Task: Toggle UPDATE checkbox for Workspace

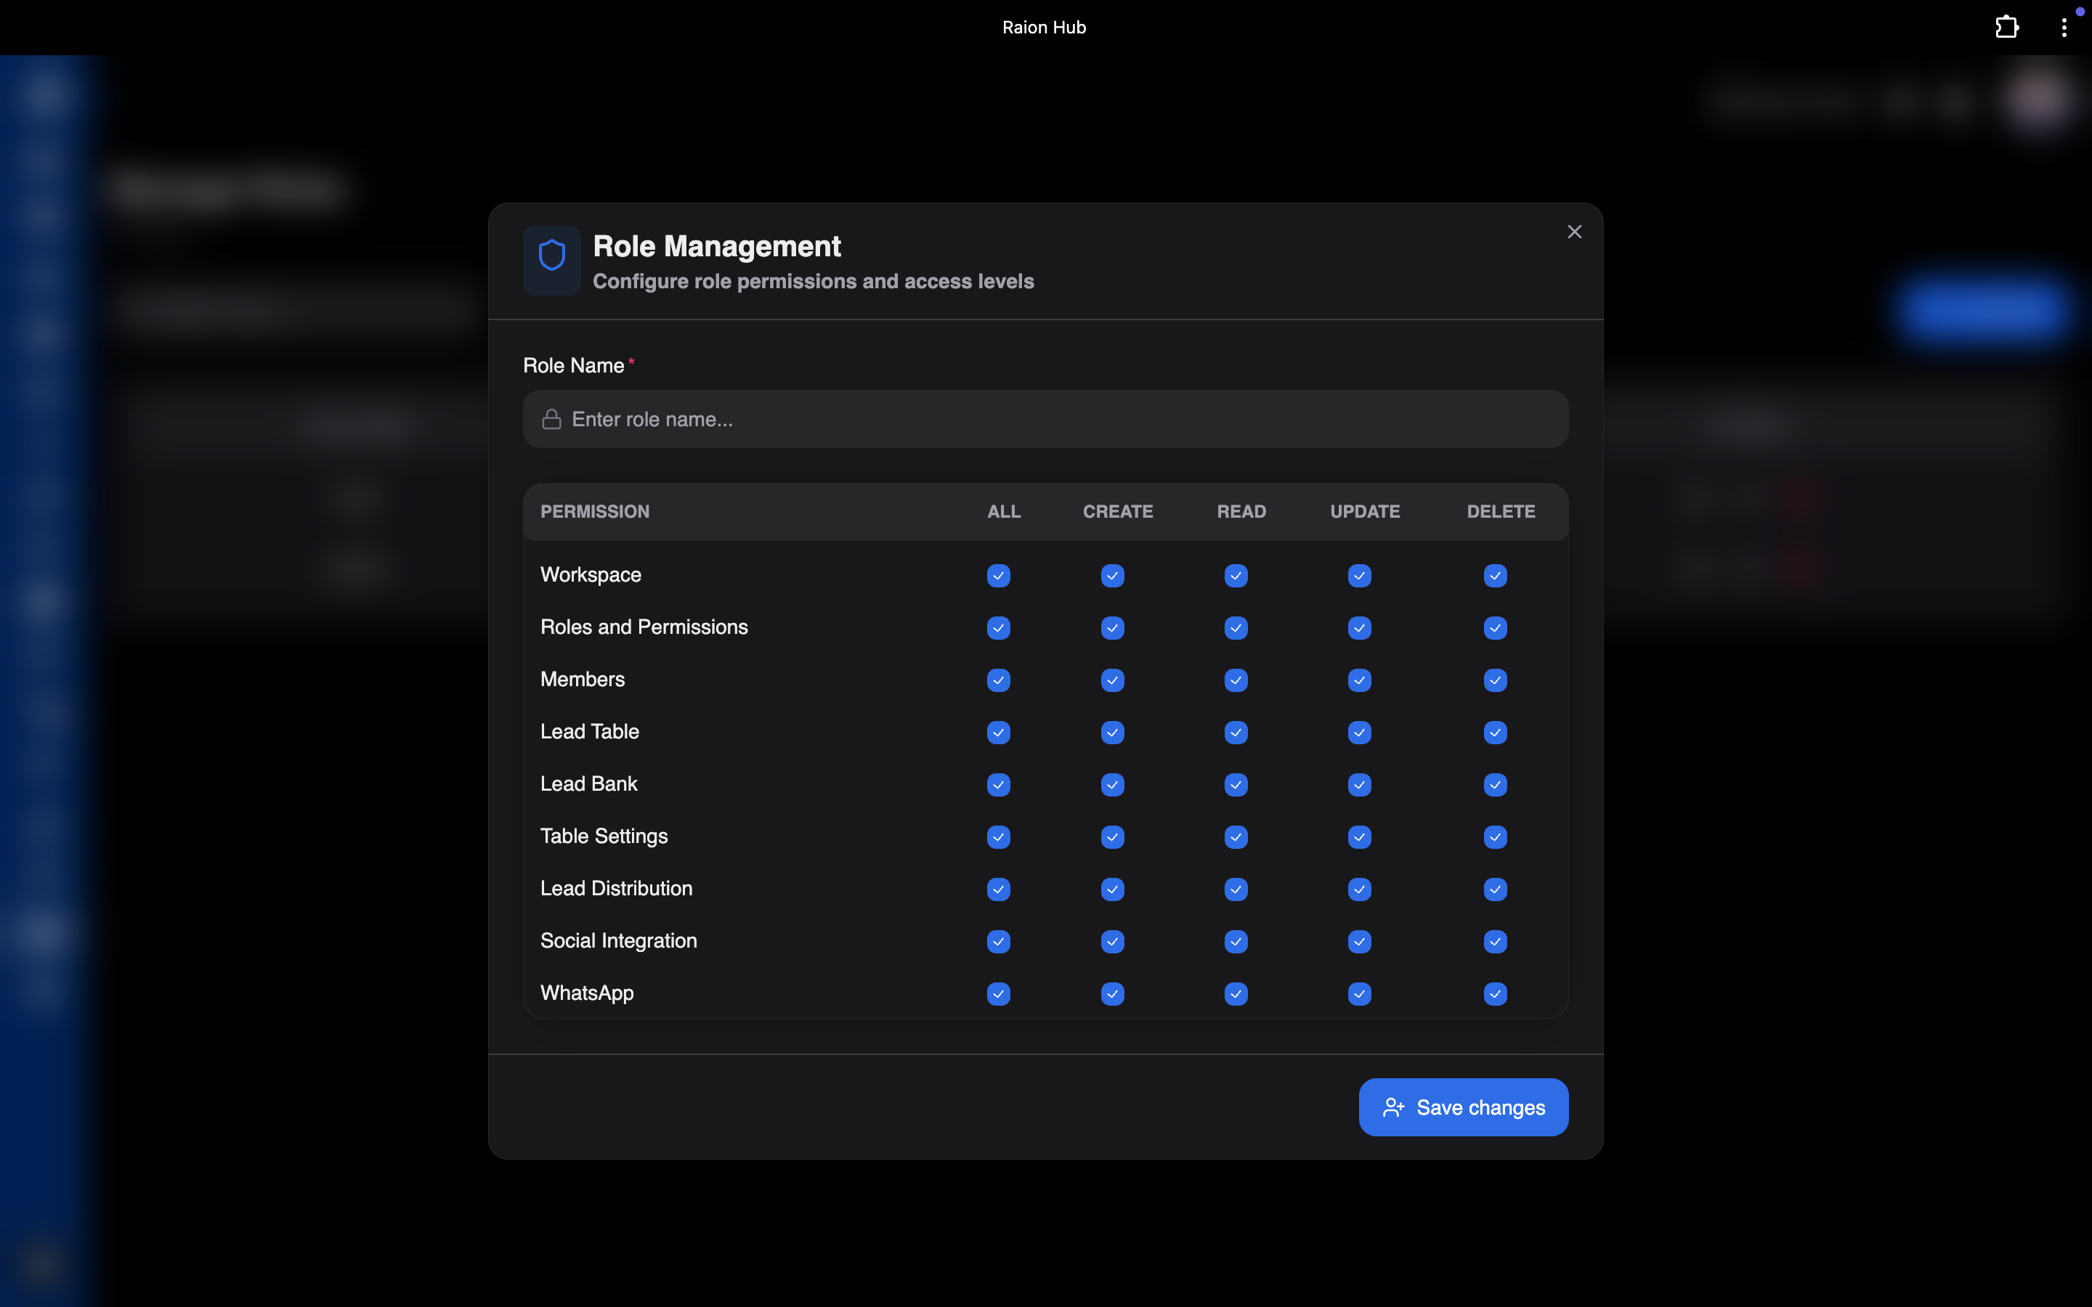Action: click(1360, 576)
